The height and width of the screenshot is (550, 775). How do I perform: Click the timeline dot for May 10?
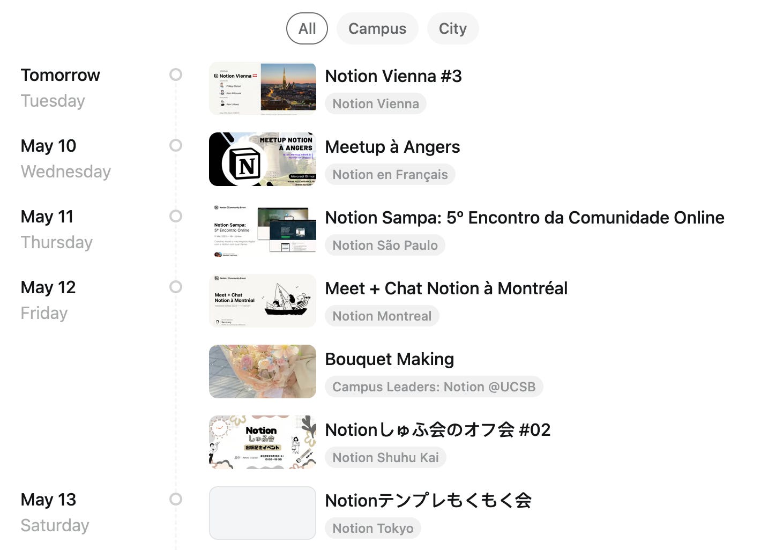coord(176,145)
